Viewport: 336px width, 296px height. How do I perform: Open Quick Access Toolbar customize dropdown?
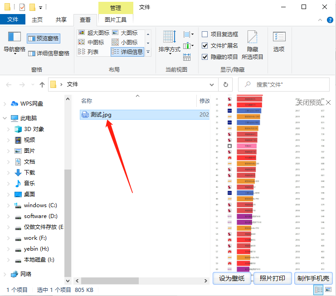pos(40,8)
